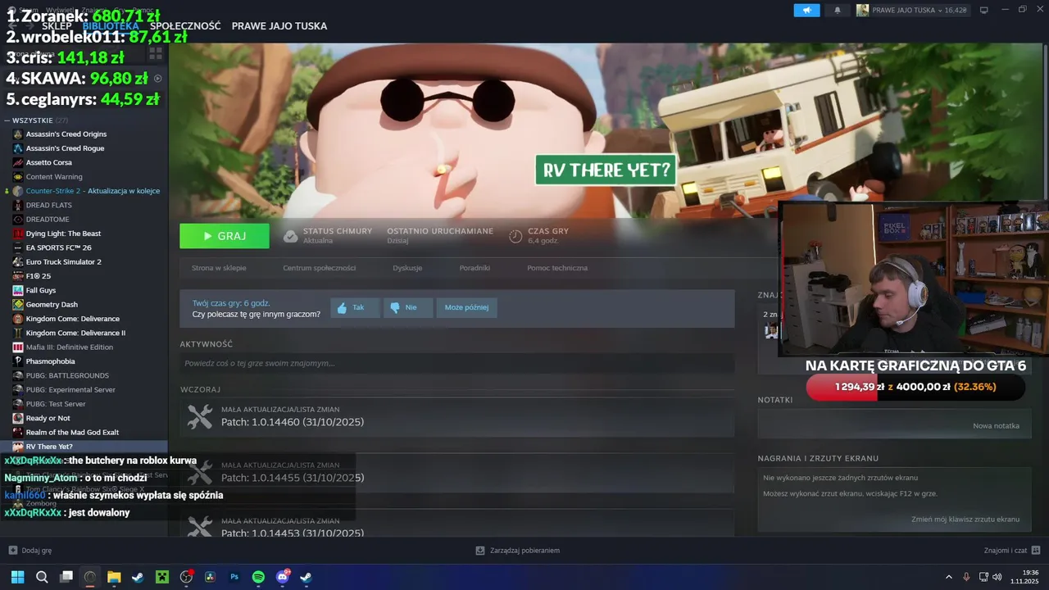Viewport: 1049px width, 590px height.
Task: Open the Dyskusje tab
Action: coord(407,268)
